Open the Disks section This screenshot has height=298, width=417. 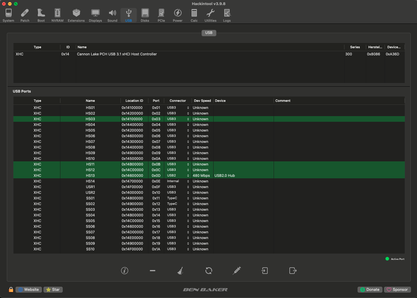pos(145,15)
